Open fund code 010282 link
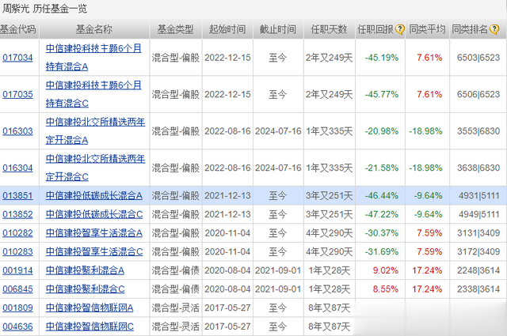Image resolution: width=507 pixels, height=336 pixels. (17, 233)
